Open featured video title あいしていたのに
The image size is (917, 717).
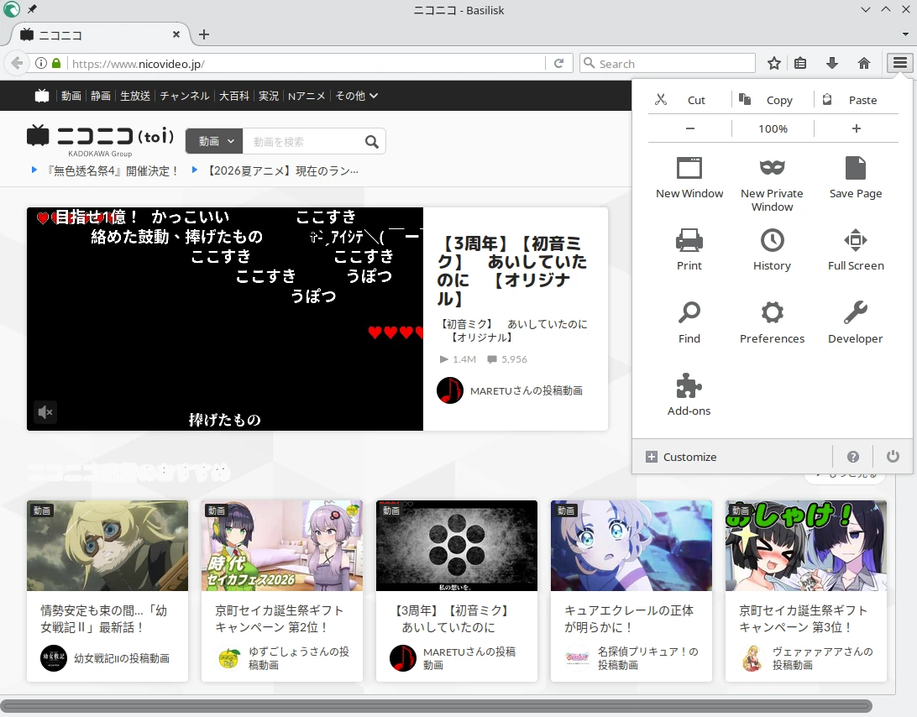coord(512,270)
